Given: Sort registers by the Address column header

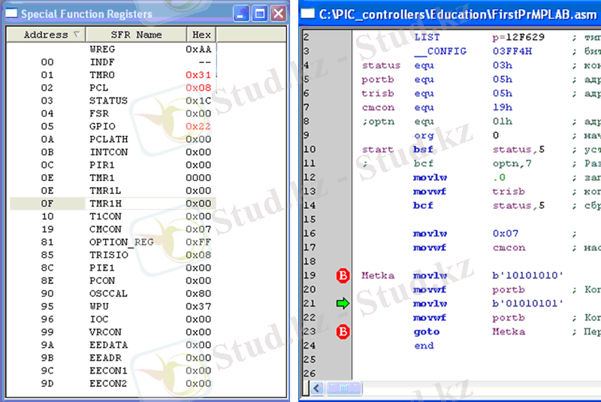Looking at the screenshot, I should pos(45,35).
